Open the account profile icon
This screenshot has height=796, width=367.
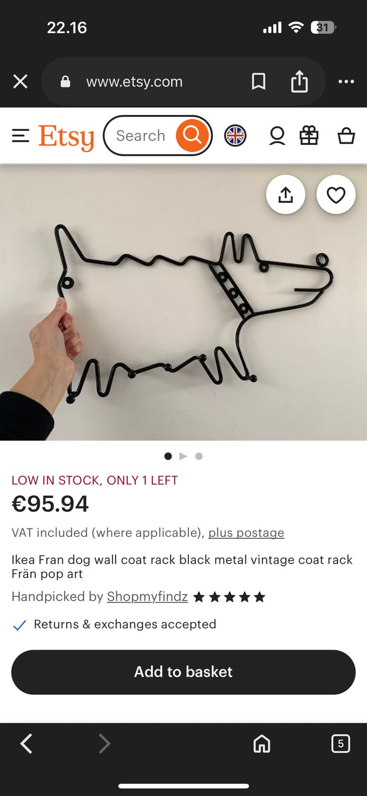click(277, 135)
